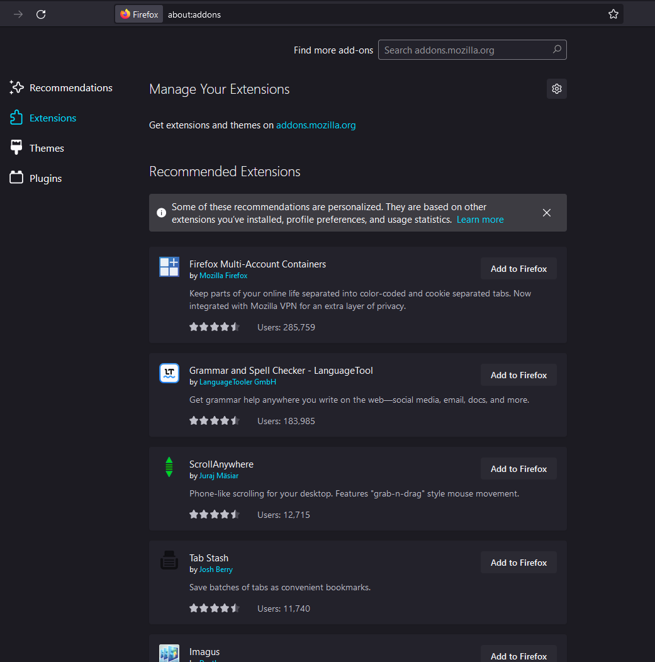This screenshot has height=662, width=655.
Task: Click the forward navigation arrow
Action: pyautogui.click(x=18, y=14)
